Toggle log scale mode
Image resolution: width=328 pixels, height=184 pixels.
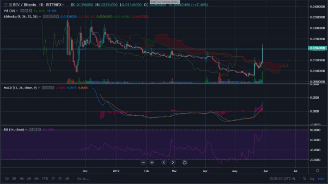coord(312,178)
